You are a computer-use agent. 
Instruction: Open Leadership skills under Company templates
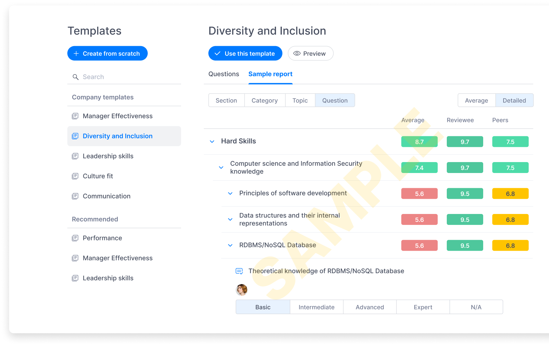point(108,156)
